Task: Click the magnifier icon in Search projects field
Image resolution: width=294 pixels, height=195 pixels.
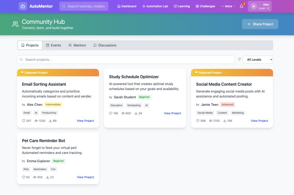Action: 22,59
